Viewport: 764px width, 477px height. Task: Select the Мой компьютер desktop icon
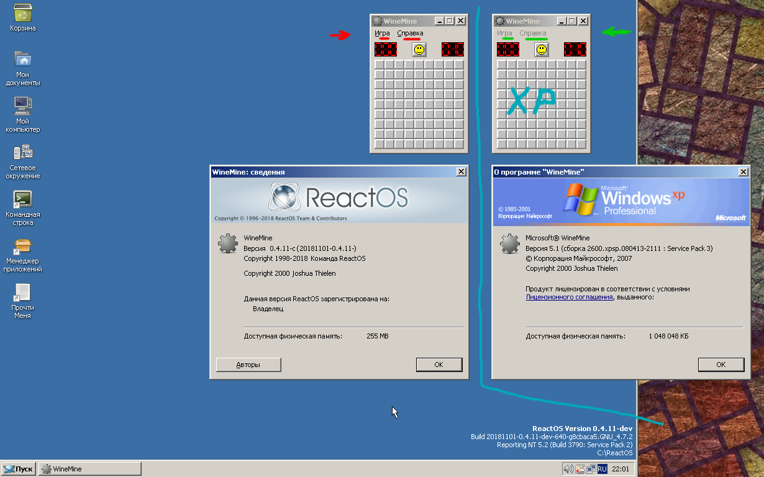pyautogui.click(x=23, y=115)
